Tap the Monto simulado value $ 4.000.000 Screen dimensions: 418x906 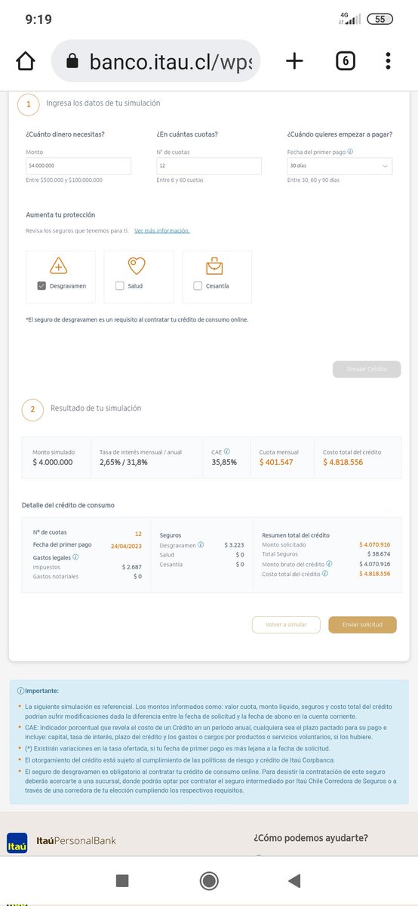pos(53,462)
